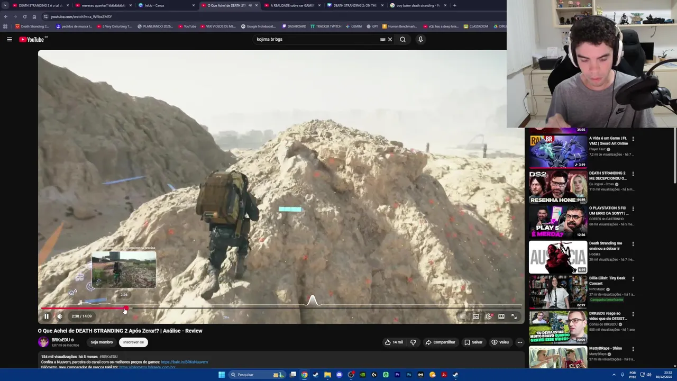Image resolution: width=677 pixels, height=381 pixels.
Task: Open the Windows Start menu
Action: [222, 375]
